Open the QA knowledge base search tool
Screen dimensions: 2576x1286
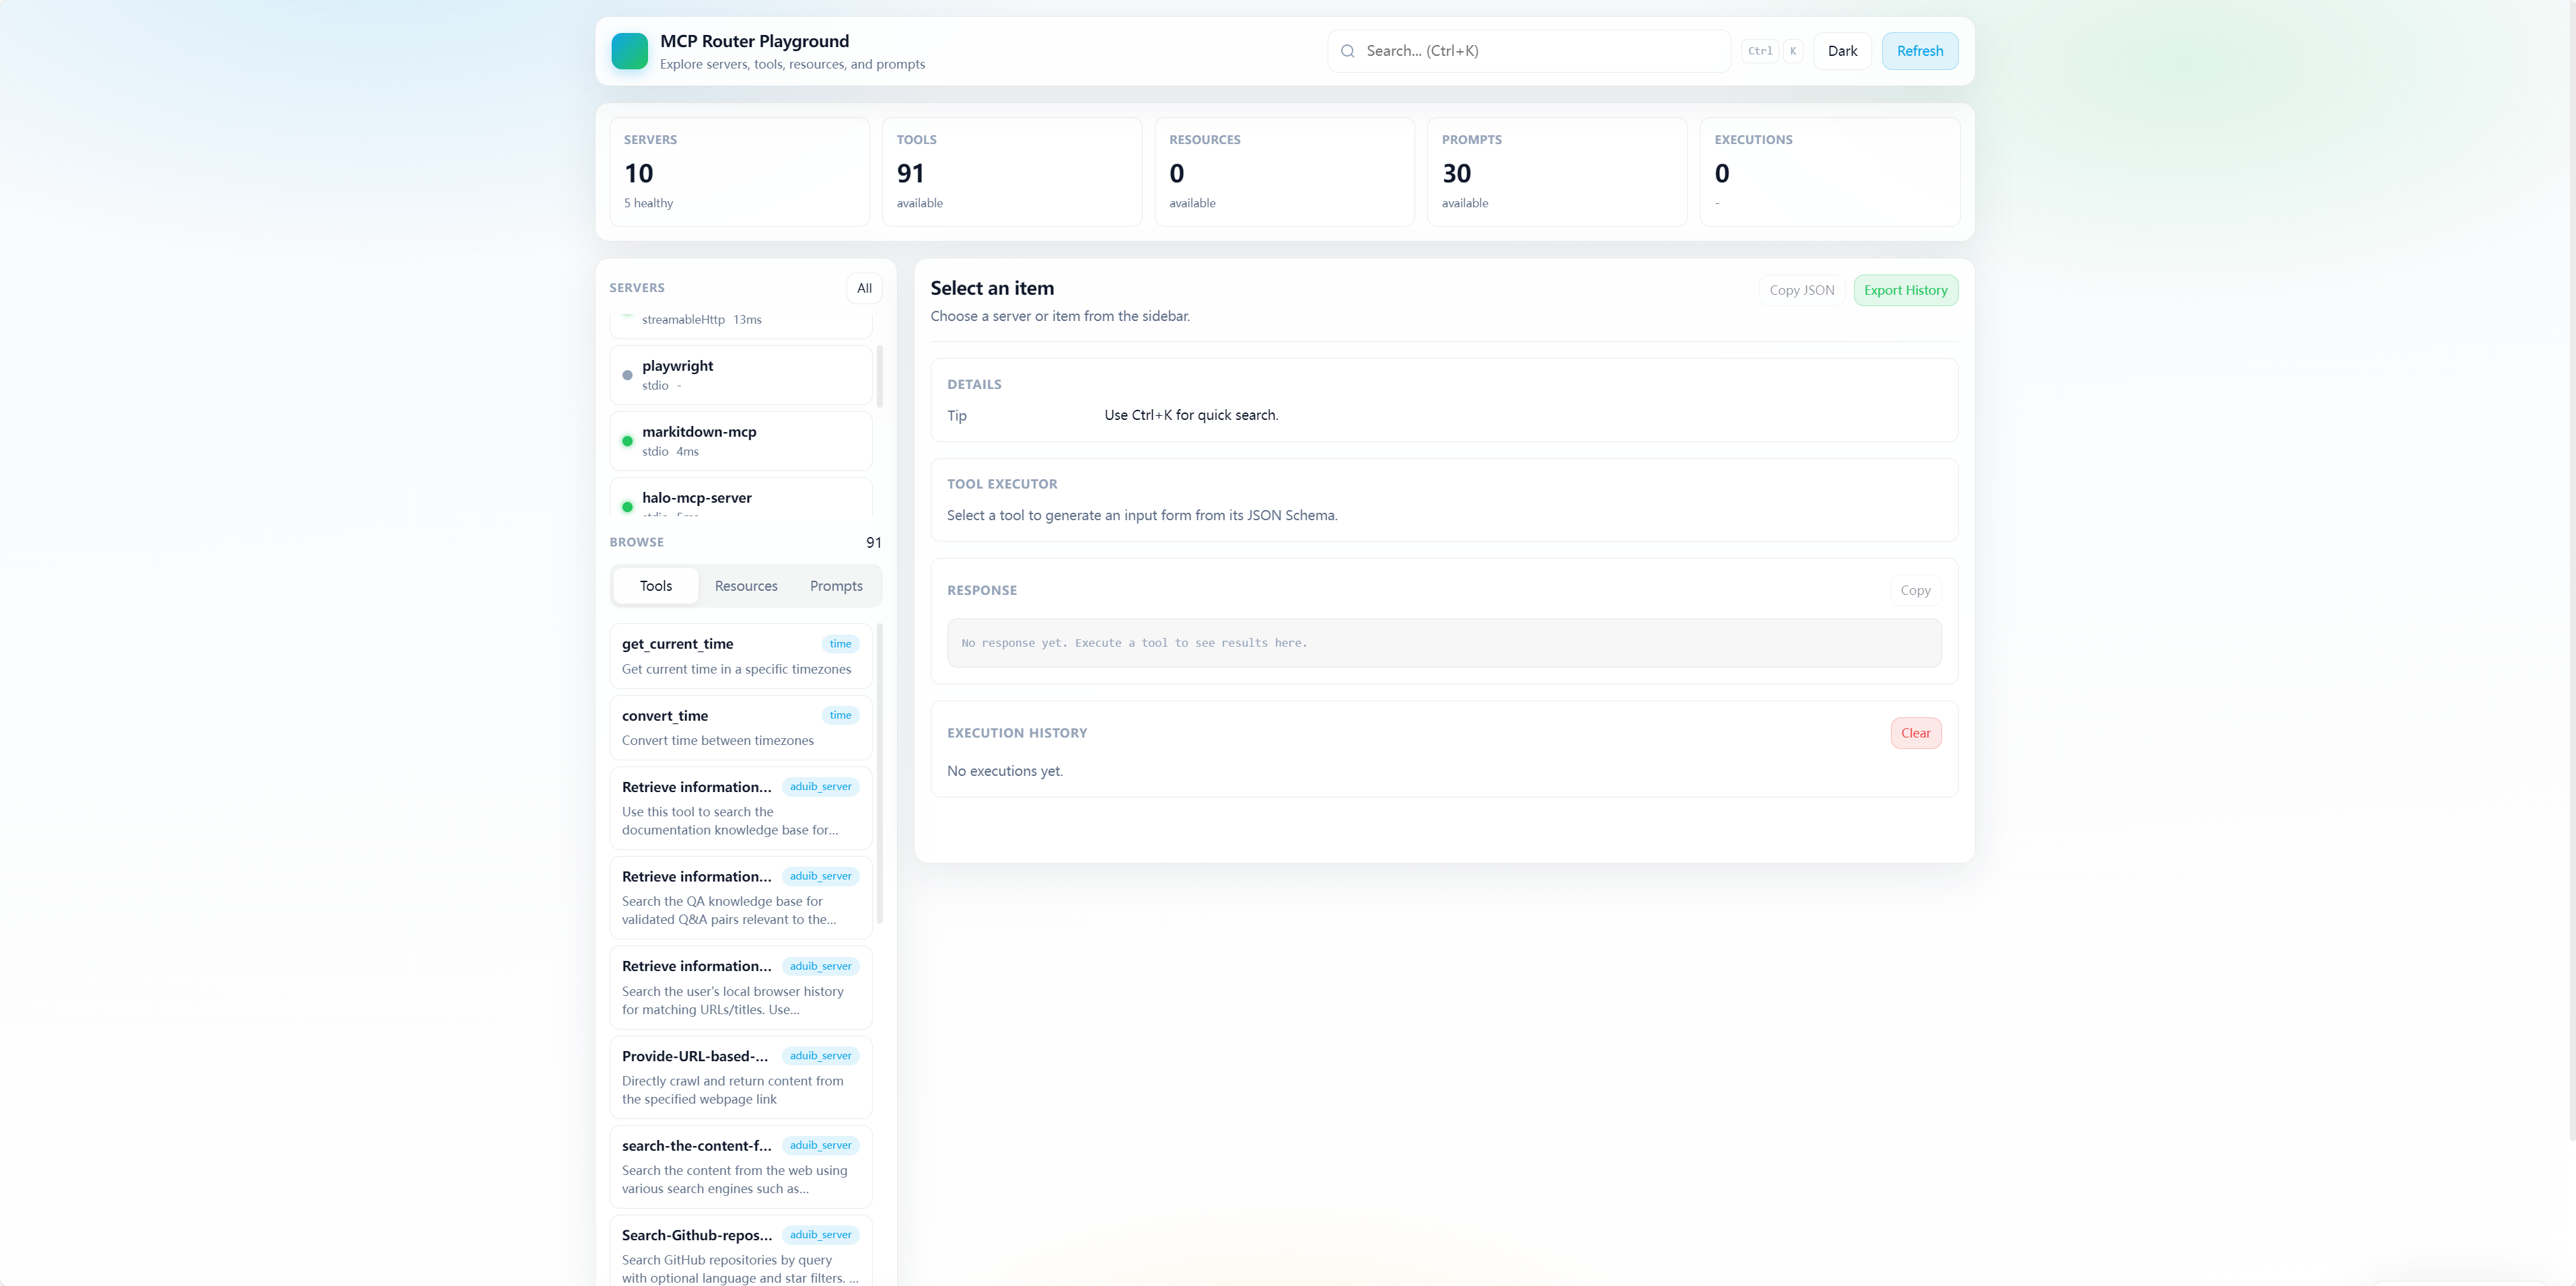click(x=741, y=898)
